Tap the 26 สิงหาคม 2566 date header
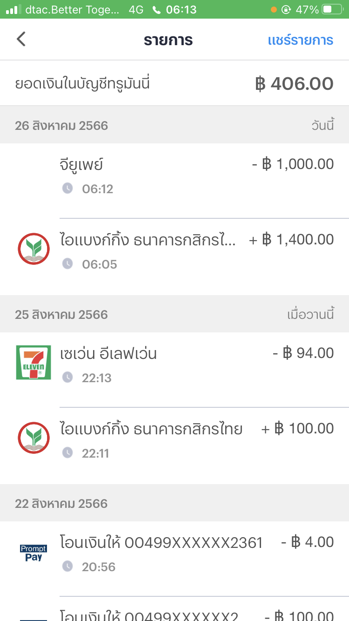This screenshot has width=349, height=621. tap(61, 126)
